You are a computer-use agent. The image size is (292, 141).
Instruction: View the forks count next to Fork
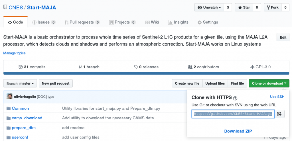pyautogui.click(x=285, y=7)
